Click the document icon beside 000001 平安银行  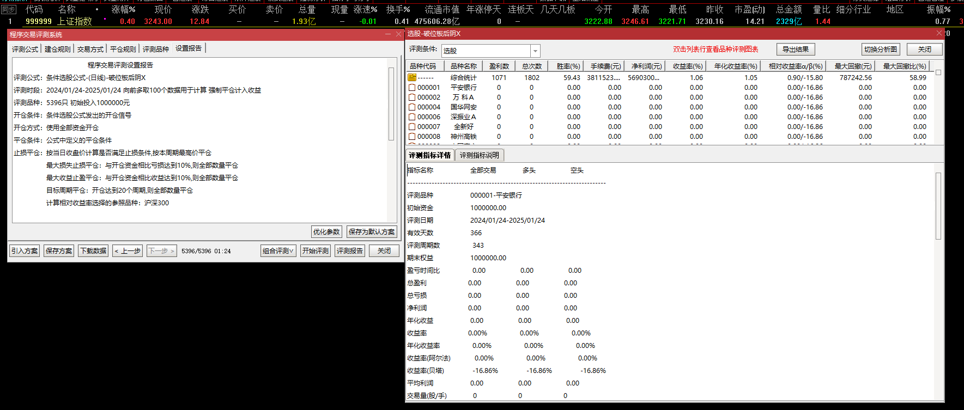412,87
